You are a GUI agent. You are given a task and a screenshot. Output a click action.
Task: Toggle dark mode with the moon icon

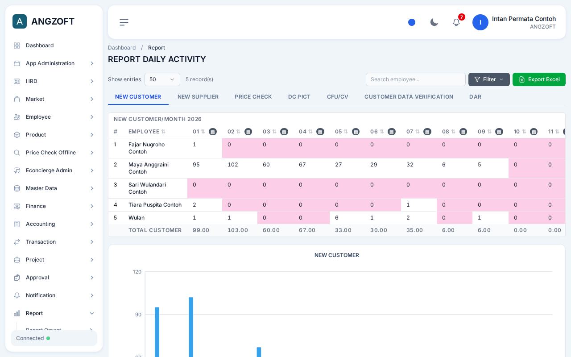tap(434, 22)
